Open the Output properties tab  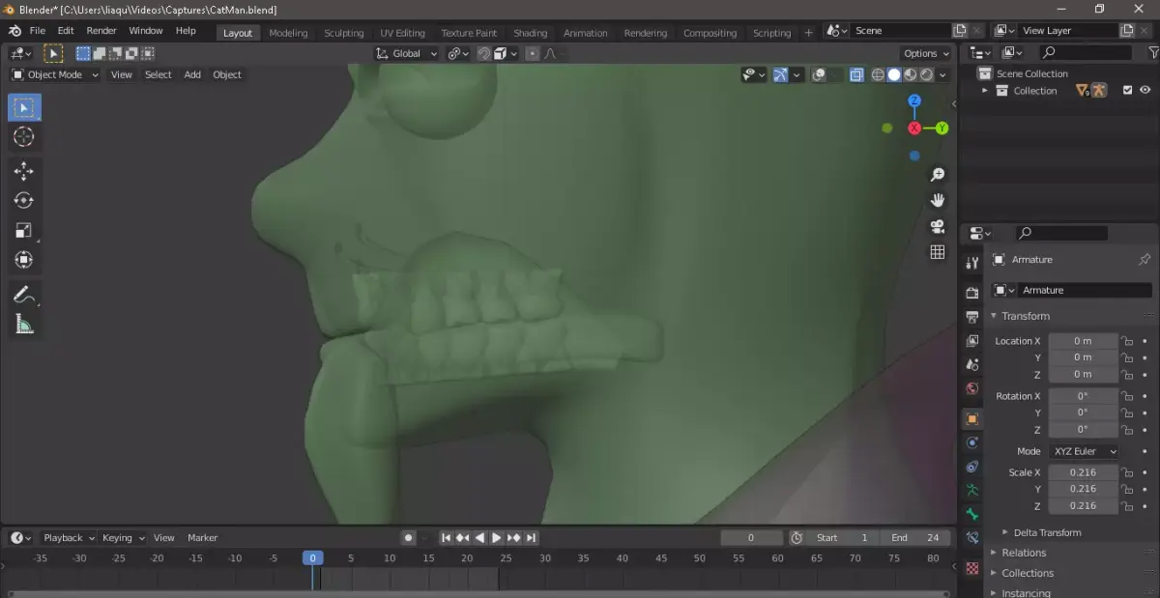972,317
